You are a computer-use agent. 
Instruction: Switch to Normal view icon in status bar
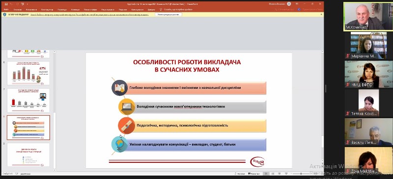click(266, 174)
